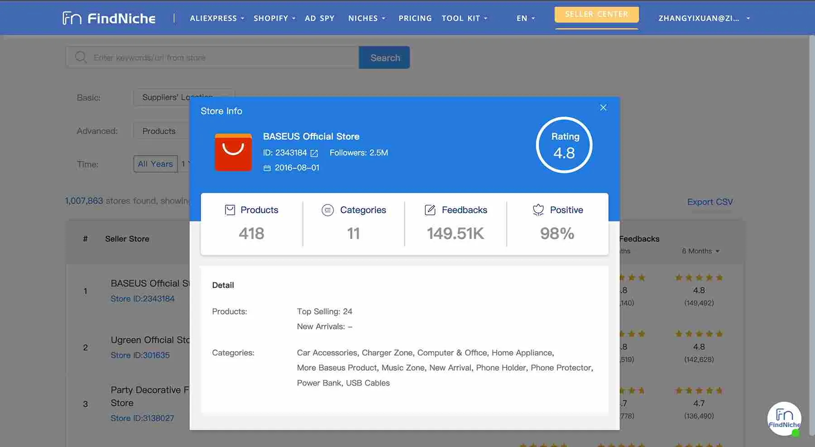Open the FindNiche chat widget bottom right
Image resolution: width=815 pixels, height=447 pixels.
click(784, 418)
